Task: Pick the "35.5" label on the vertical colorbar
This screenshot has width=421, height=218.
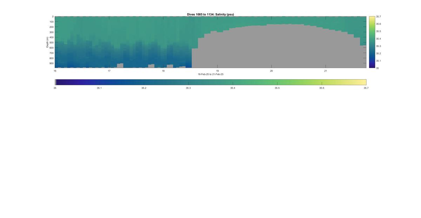Action: click(378, 31)
